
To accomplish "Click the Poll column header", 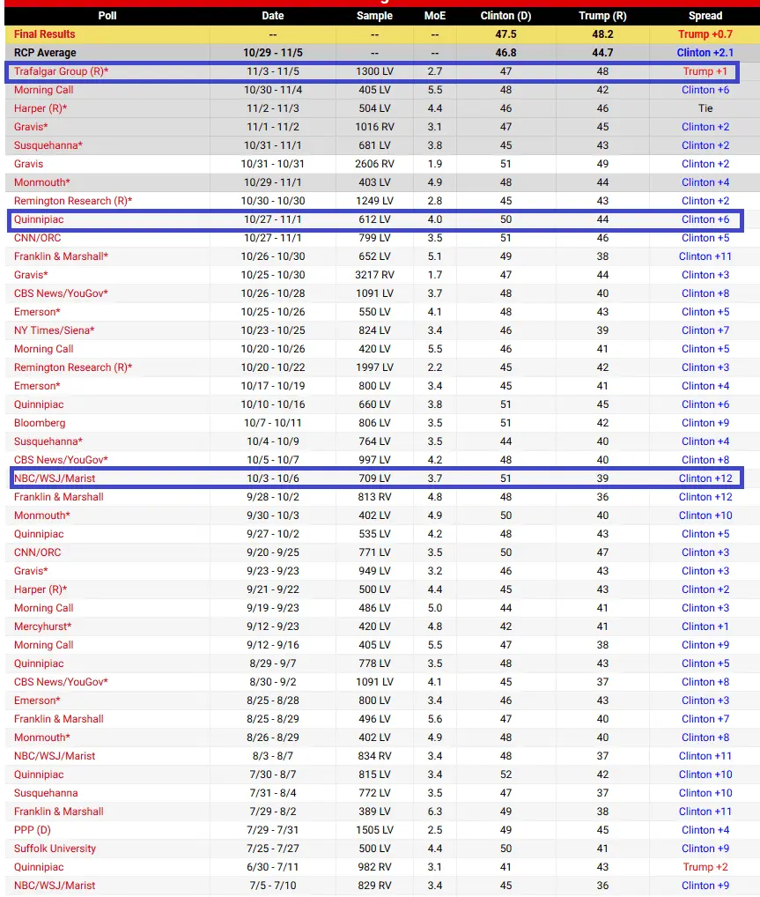I will [x=107, y=16].
